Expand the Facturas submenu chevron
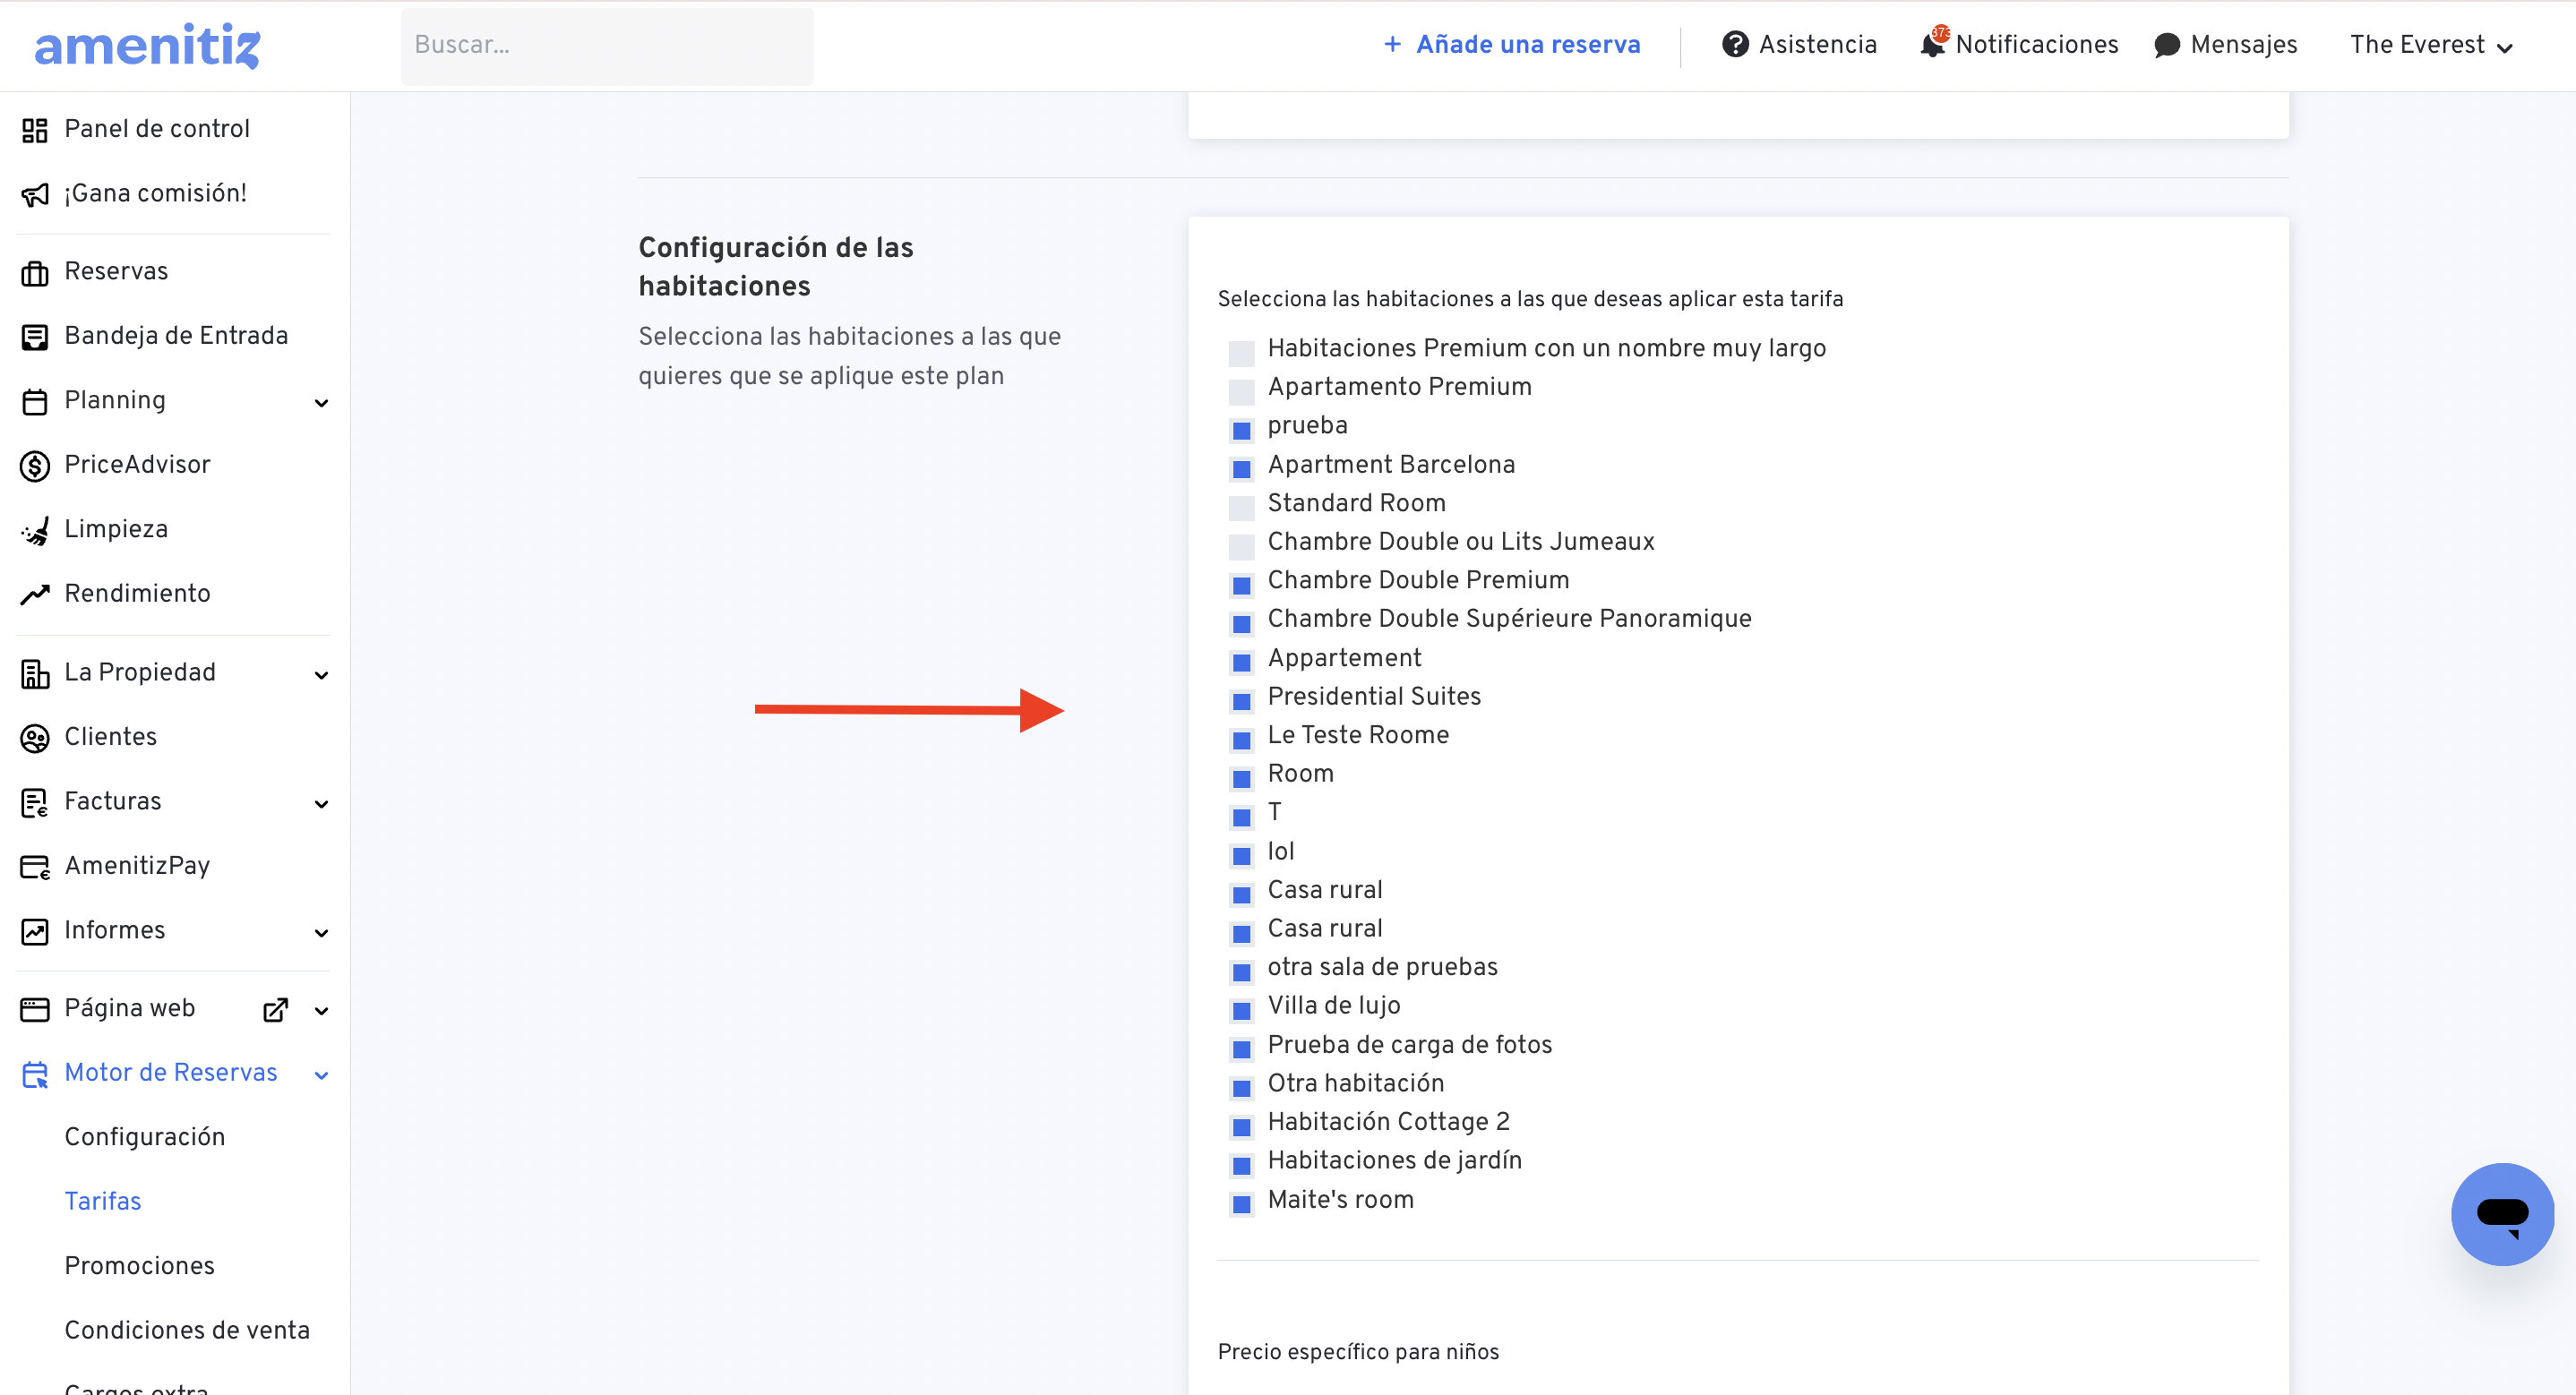 321,804
